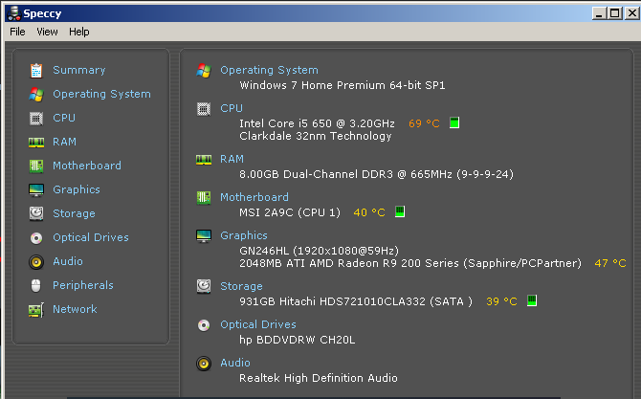Viewport: 641px width, 399px height.
Task: Click the Motherboard icon in the sidebar
Action: 36,166
